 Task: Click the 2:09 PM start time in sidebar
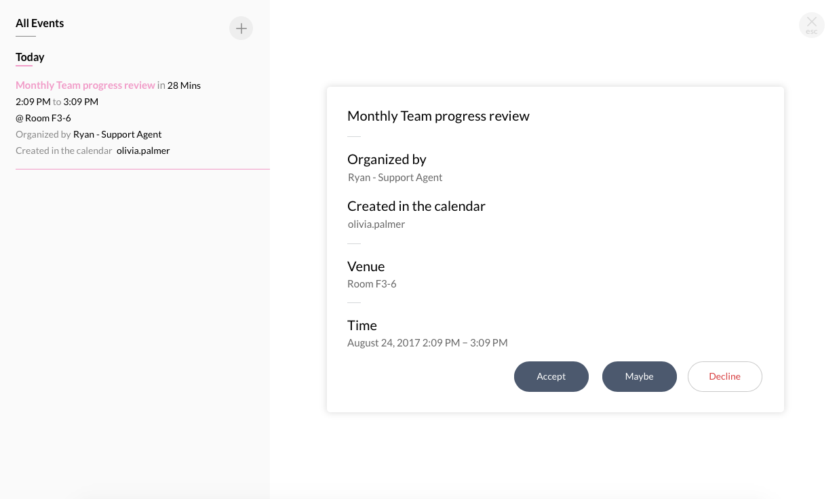[33, 102]
